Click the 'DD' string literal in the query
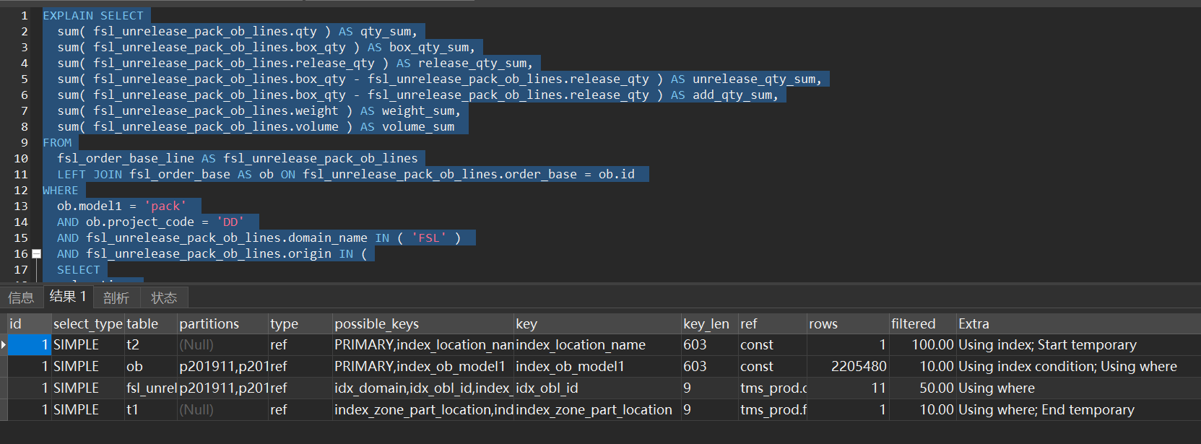Image resolution: width=1201 pixels, height=444 pixels. point(230,222)
